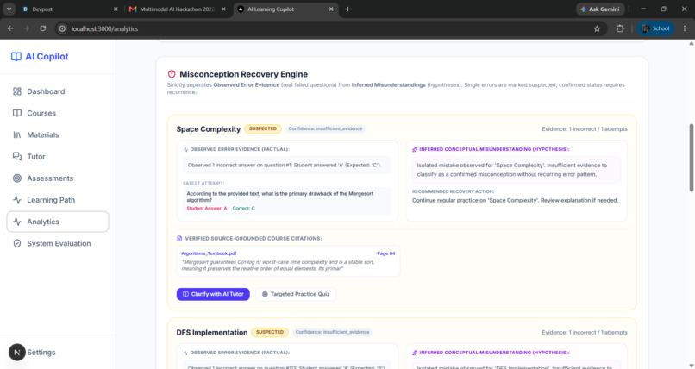Bookmark this page with the star icon
The width and height of the screenshot is (695, 369).
click(x=597, y=28)
